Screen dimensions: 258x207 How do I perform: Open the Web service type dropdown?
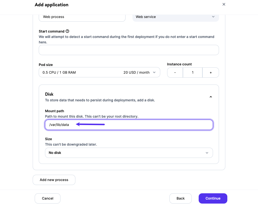pos(175,17)
